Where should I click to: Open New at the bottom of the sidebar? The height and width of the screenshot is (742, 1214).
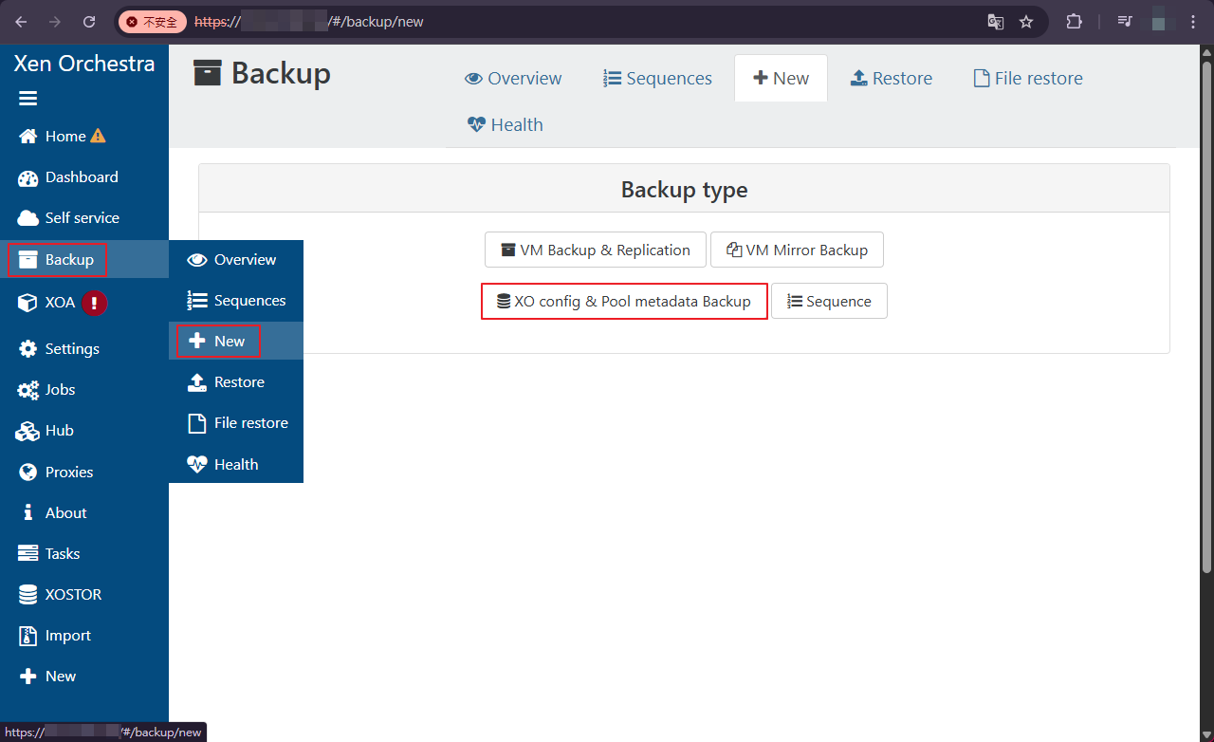(47, 677)
